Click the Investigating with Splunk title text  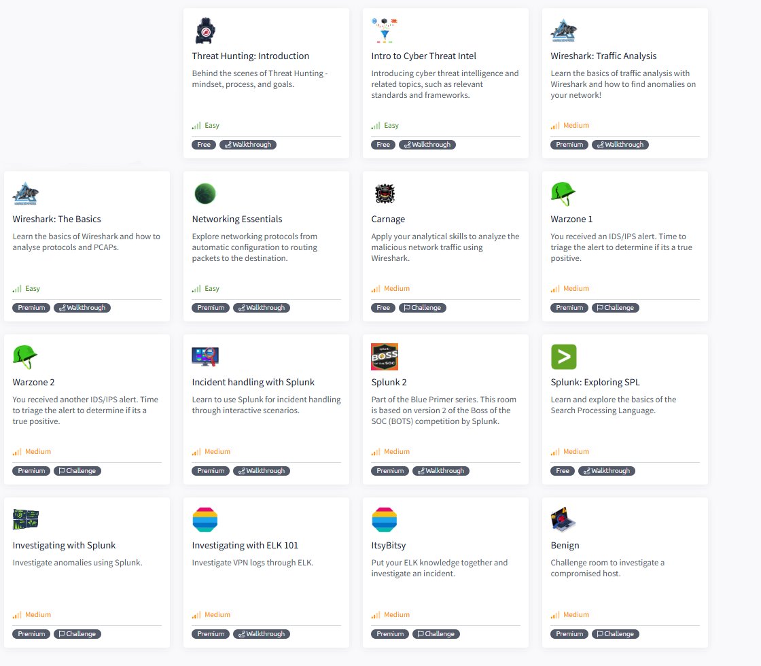coord(64,546)
